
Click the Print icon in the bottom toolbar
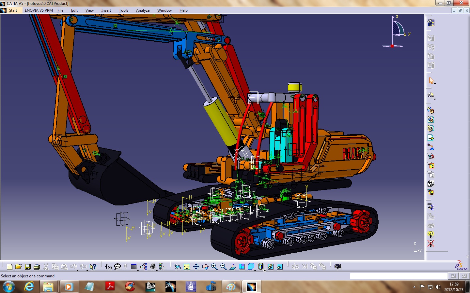pyautogui.click(x=37, y=267)
